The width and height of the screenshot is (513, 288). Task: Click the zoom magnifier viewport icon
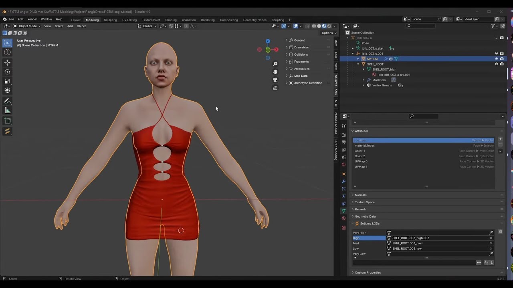(275, 64)
